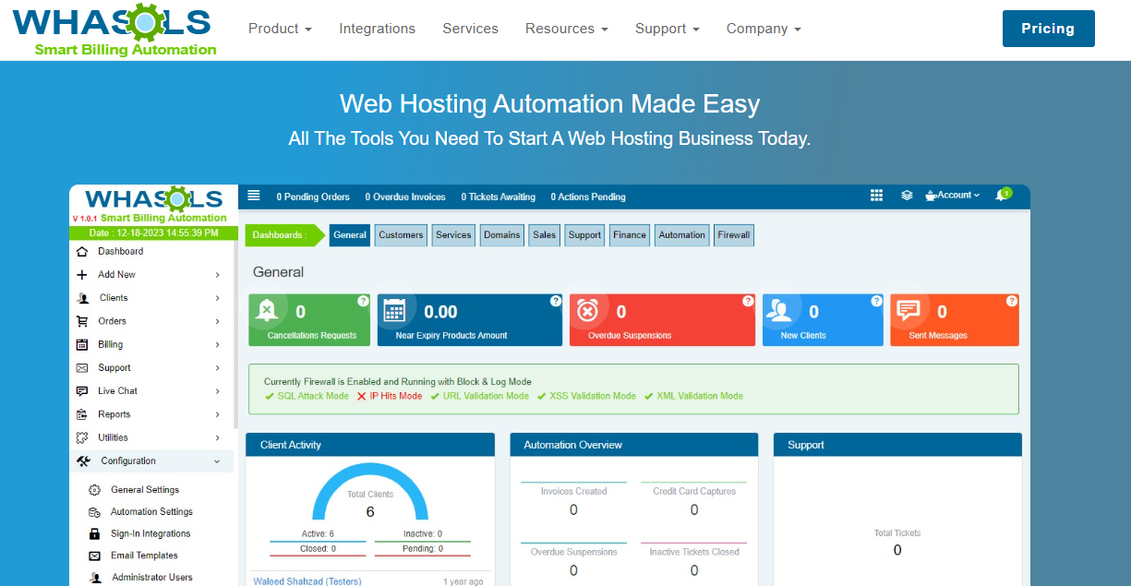Open the Resources dropdown menu
The height and width of the screenshot is (586, 1131).
point(567,29)
